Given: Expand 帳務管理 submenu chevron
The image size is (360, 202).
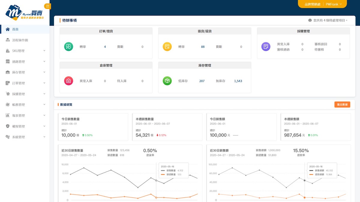Looking at the screenshot, I should pos(44,105).
